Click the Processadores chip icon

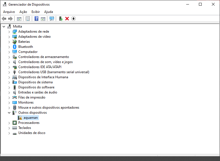15,123
